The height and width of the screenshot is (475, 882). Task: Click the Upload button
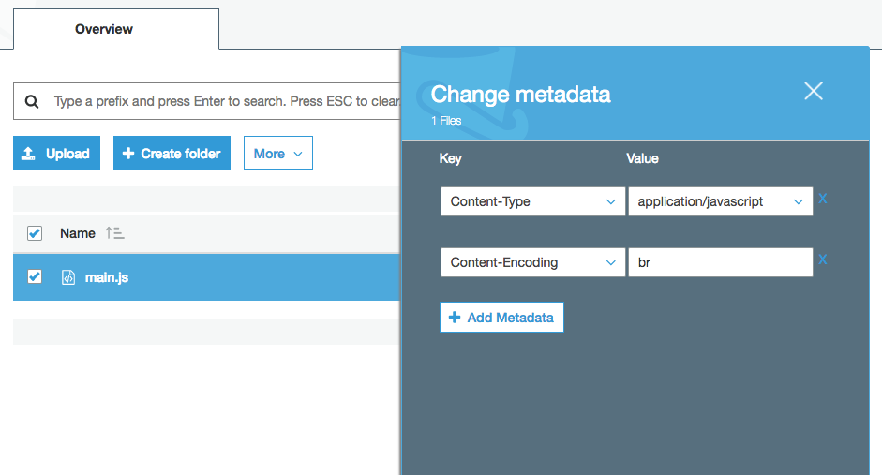(x=57, y=153)
